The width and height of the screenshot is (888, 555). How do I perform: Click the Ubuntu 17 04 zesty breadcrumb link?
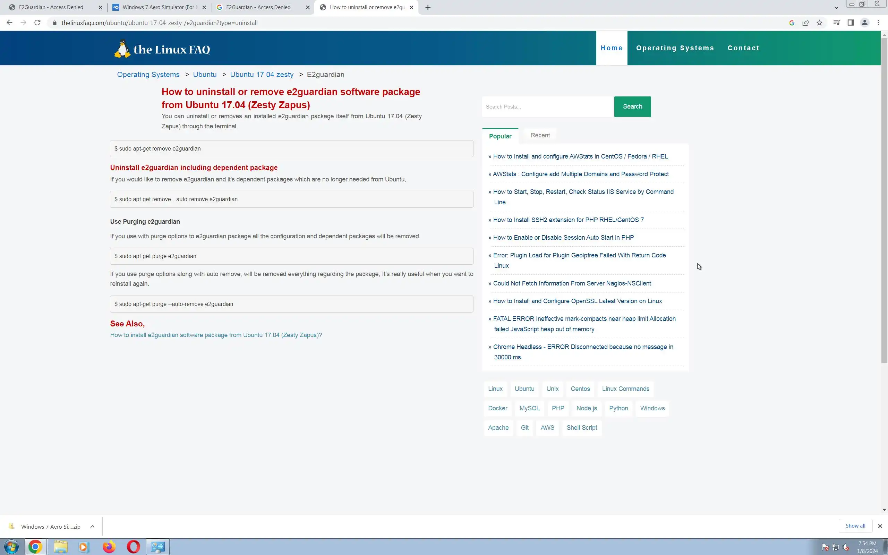point(262,75)
